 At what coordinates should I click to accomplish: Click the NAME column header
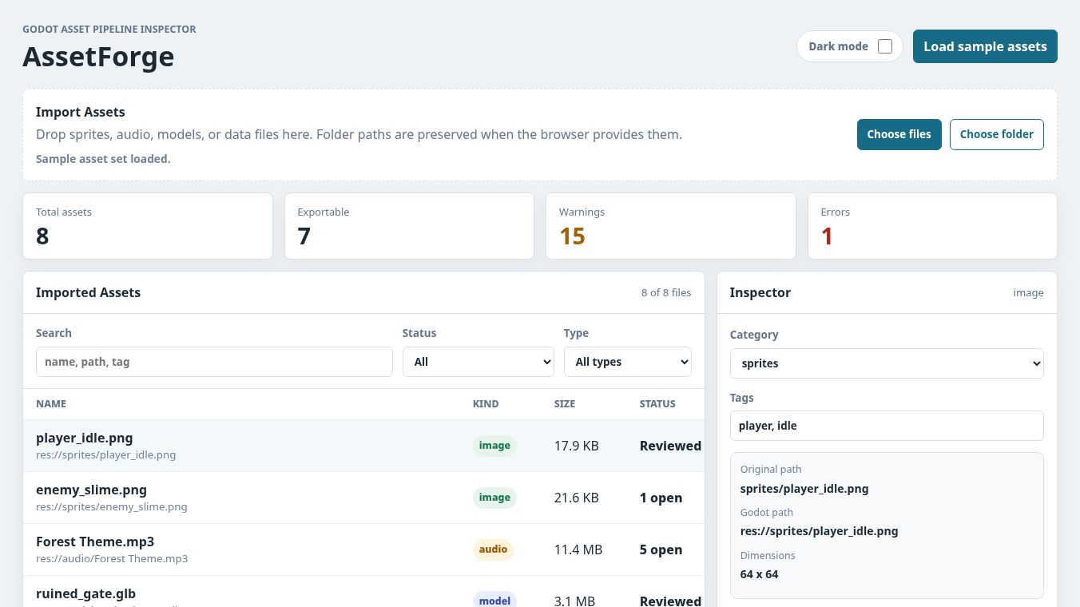coord(51,404)
